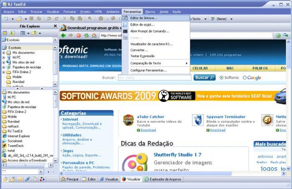Click the browser URL address field
Image resolution: width=292 pixels, height=189 pixels.
(186, 35)
